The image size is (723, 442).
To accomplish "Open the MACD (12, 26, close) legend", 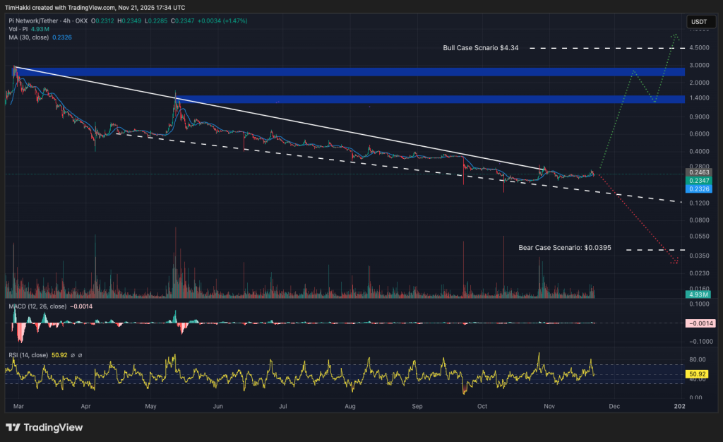I will [x=37, y=306].
